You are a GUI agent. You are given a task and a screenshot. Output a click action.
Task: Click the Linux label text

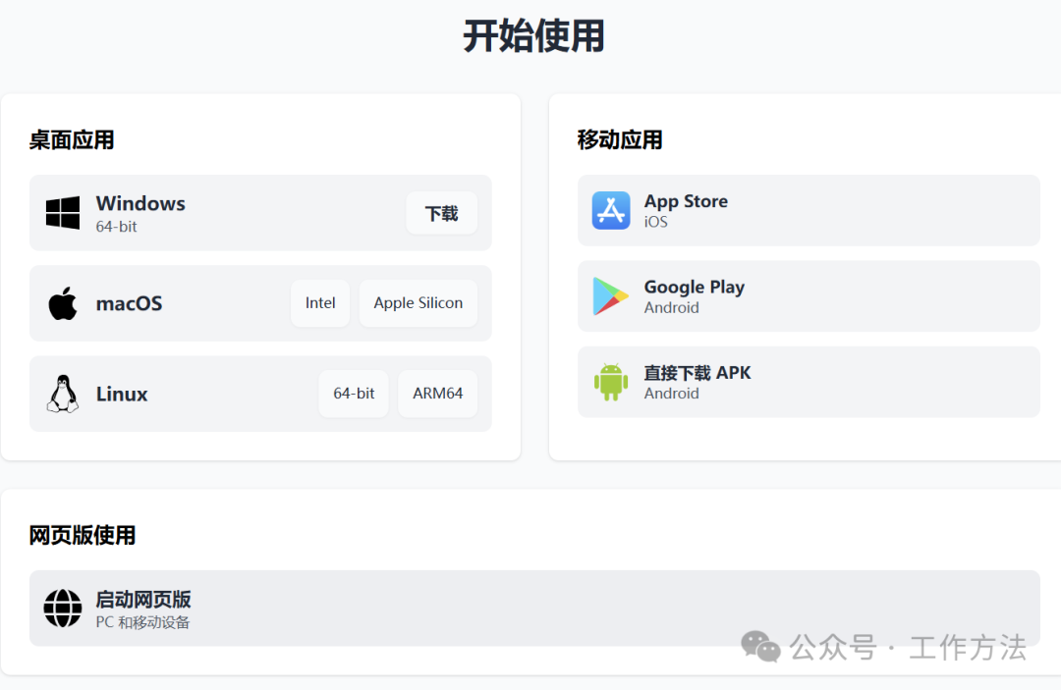click(122, 394)
